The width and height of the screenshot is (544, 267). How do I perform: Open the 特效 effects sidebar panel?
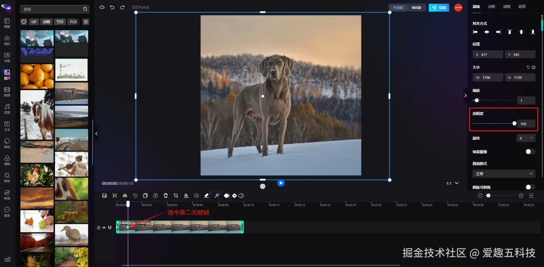7,177
